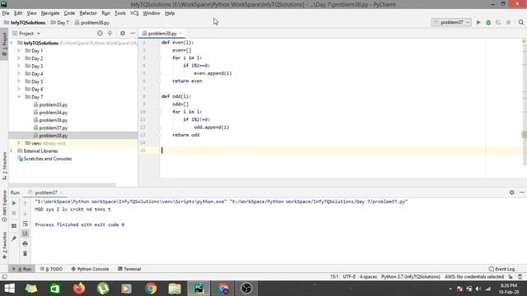The height and width of the screenshot is (296, 527).
Task: Open the Navigate menu
Action: tap(50, 13)
